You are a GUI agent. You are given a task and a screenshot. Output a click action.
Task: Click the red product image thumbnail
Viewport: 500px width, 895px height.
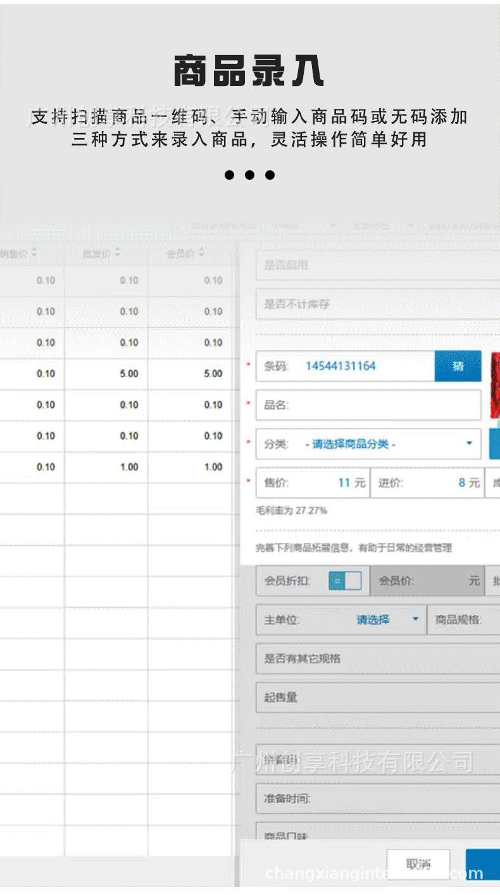pos(494,385)
